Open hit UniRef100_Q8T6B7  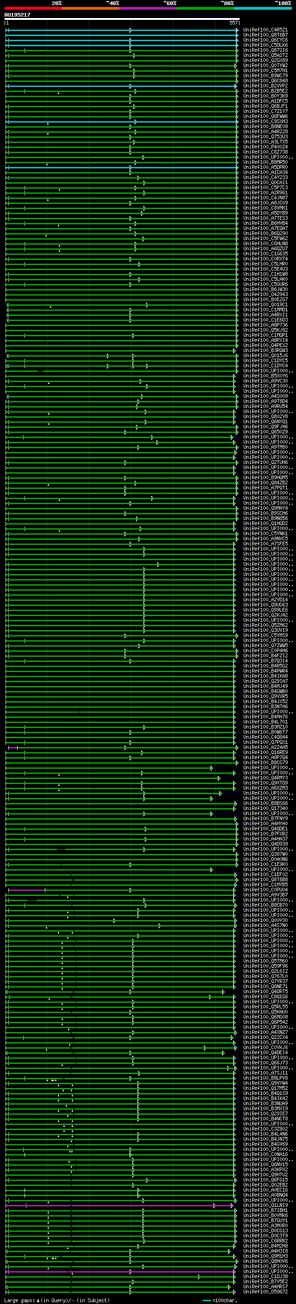[265, 36]
